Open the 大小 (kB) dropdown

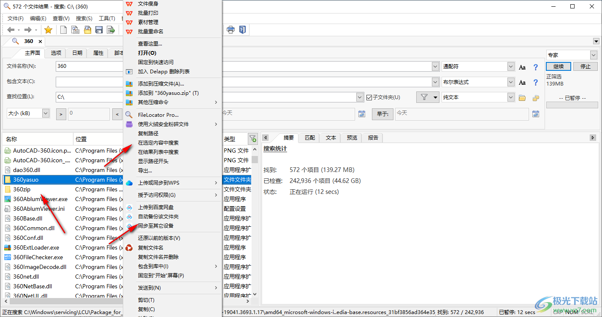coord(46,113)
